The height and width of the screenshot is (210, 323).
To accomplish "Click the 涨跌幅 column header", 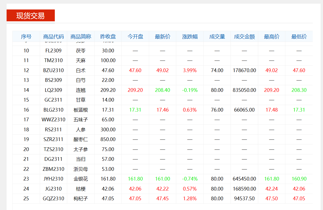I will pyautogui.click(x=190, y=37).
